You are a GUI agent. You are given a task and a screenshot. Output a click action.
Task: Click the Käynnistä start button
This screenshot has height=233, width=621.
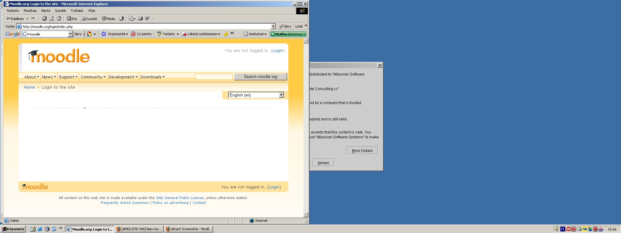coord(13,229)
